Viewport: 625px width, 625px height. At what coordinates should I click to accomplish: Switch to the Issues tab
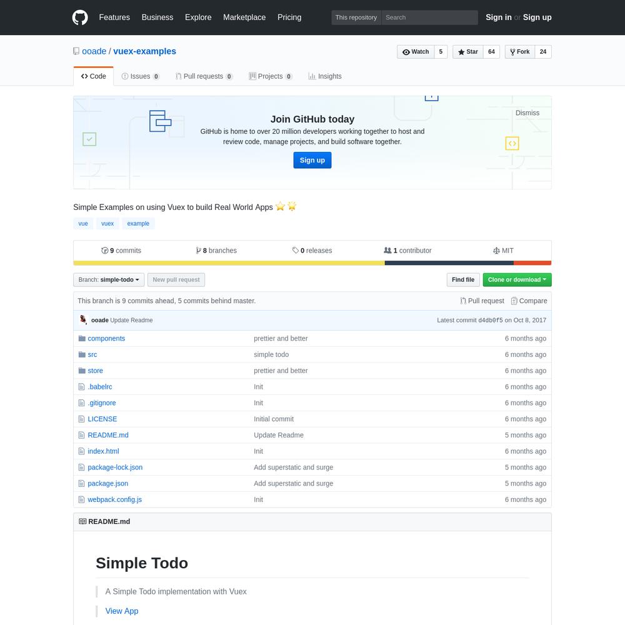tap(140, 76)
